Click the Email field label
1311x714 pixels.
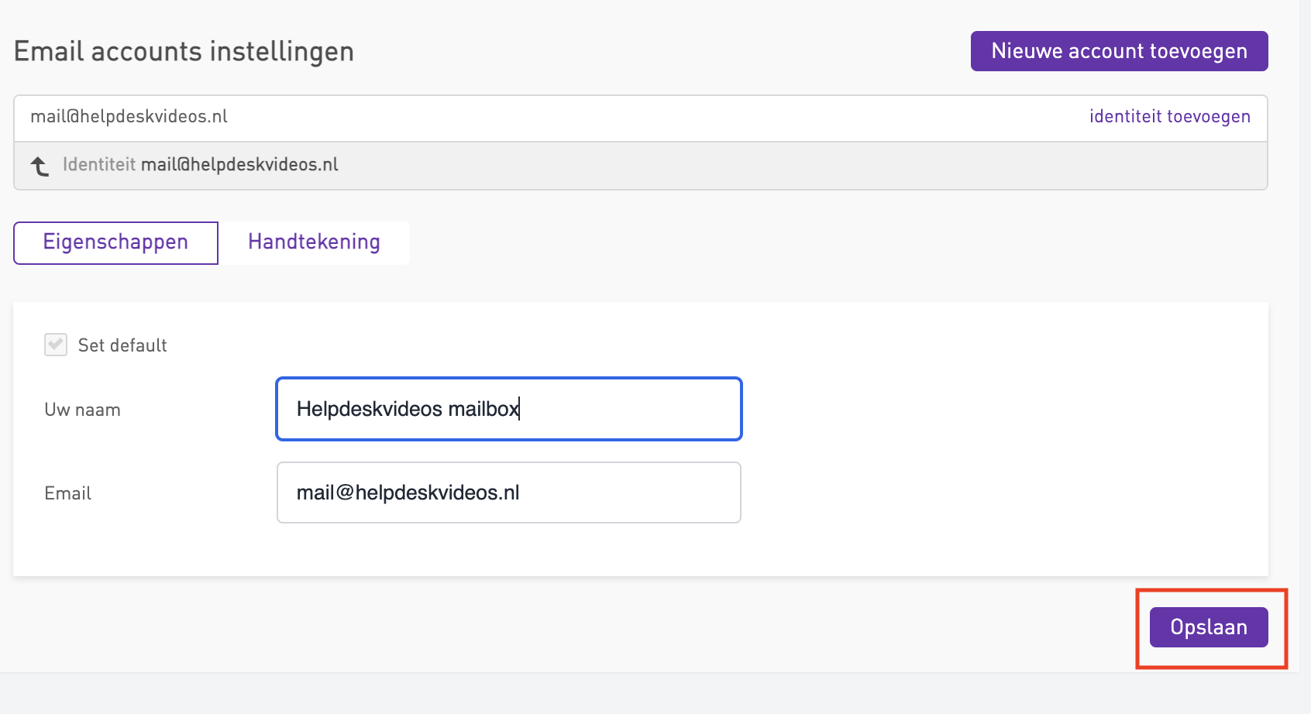click(67, 493)
